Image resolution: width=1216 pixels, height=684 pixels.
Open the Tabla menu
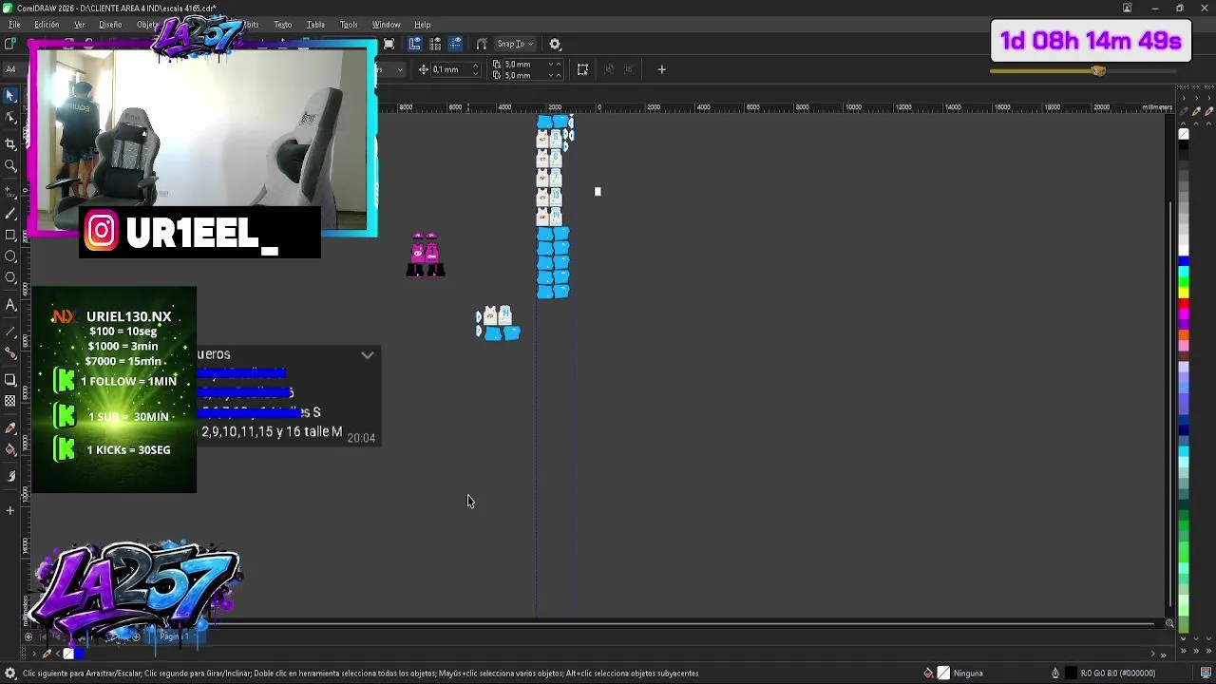[x=316, y=25]
